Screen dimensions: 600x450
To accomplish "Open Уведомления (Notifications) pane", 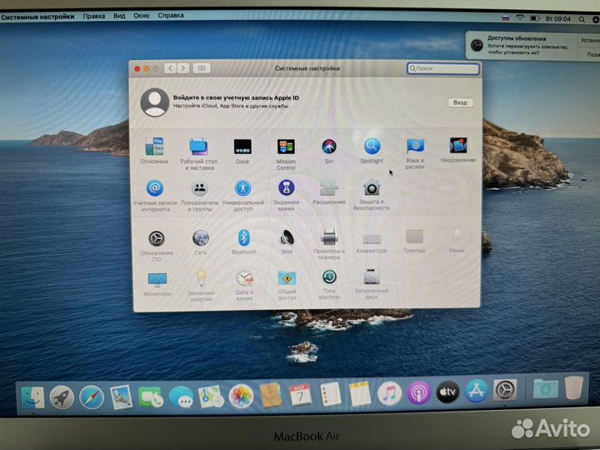I will click(x=457, y=150).
